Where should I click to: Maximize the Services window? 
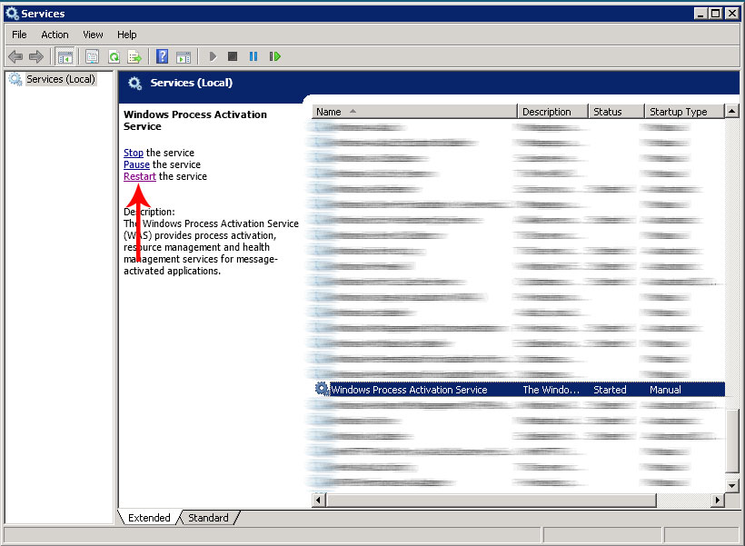(716, 14)
